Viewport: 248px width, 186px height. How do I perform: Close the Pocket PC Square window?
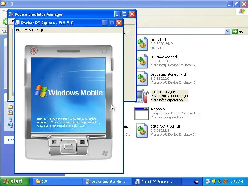(x=119, y=23)
